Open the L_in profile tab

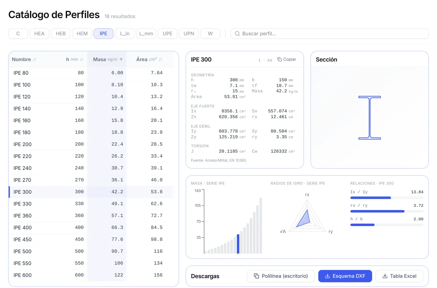pyautogui.click(x=125, y=34)
